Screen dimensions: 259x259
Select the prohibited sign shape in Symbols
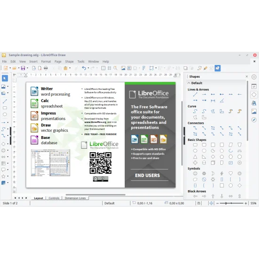coord(204,179)
